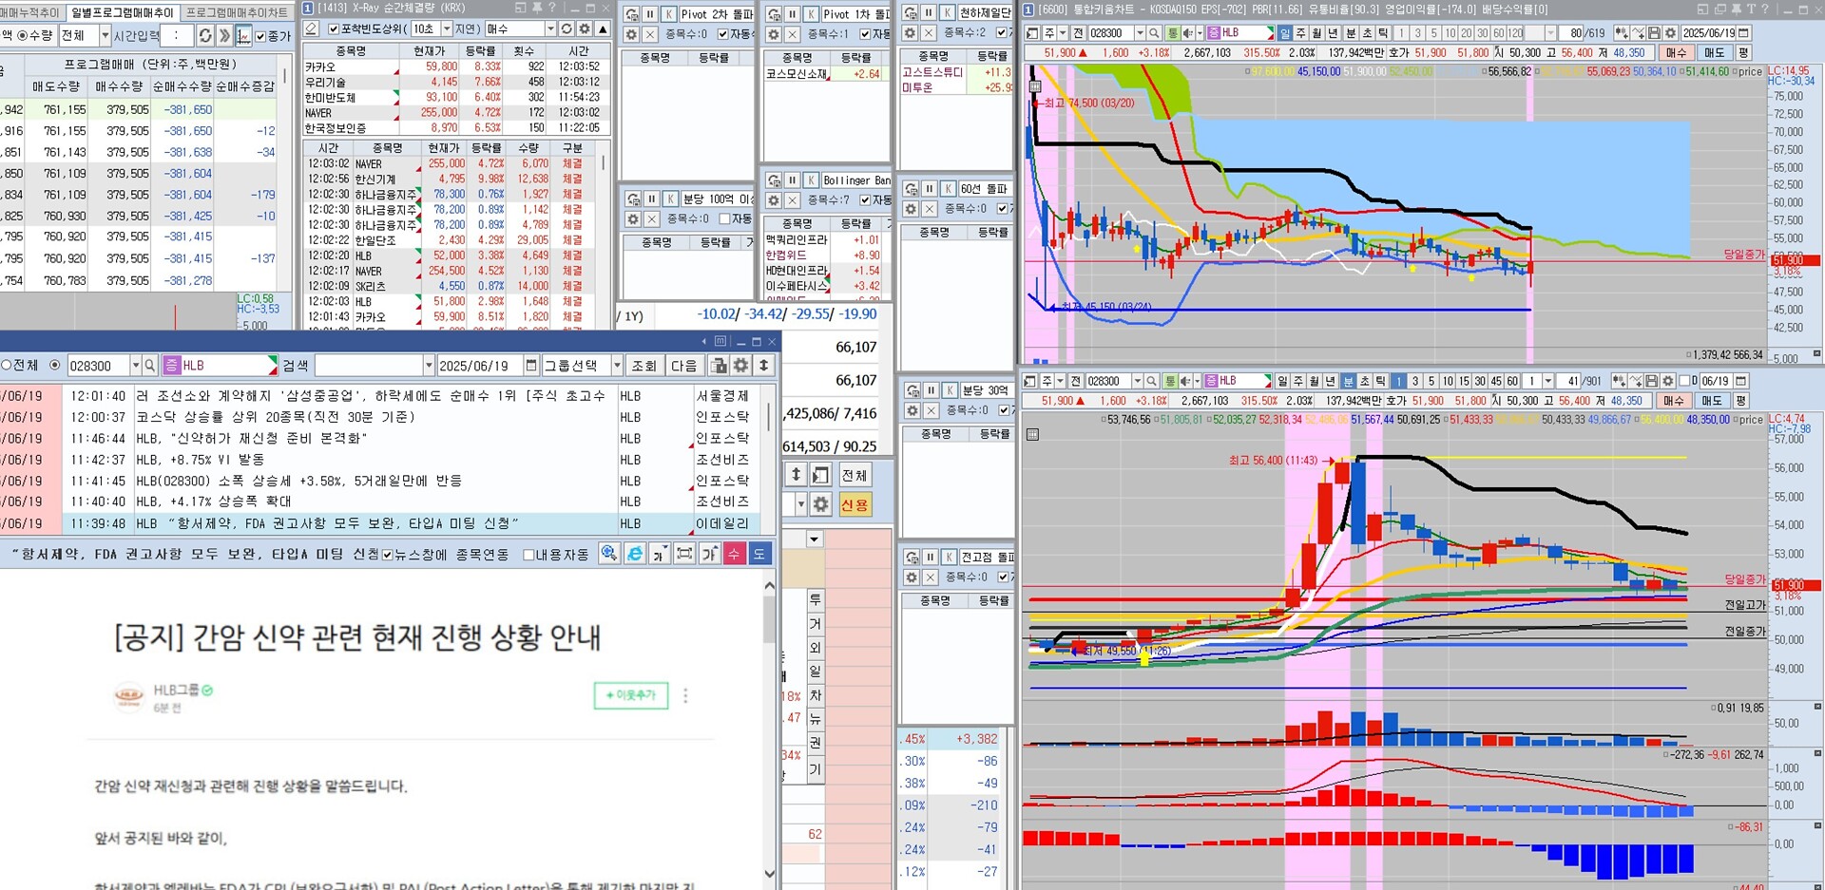Viewport: 1825px width, 890px height.
Task: Select the stock-code radio beside 028300 in news window
Action: (x=55, y=366)
